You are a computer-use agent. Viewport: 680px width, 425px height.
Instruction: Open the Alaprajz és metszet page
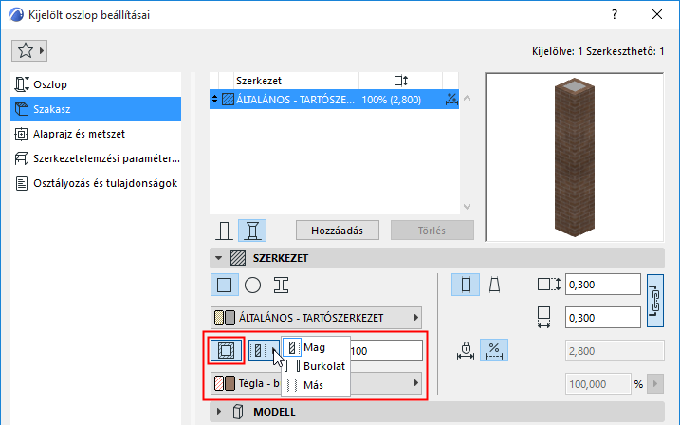click(96, 134)
